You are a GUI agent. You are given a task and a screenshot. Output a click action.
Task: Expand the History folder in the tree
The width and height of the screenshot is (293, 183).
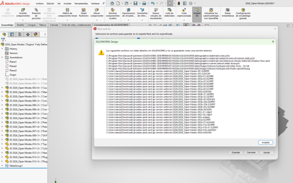pos(3,49)
